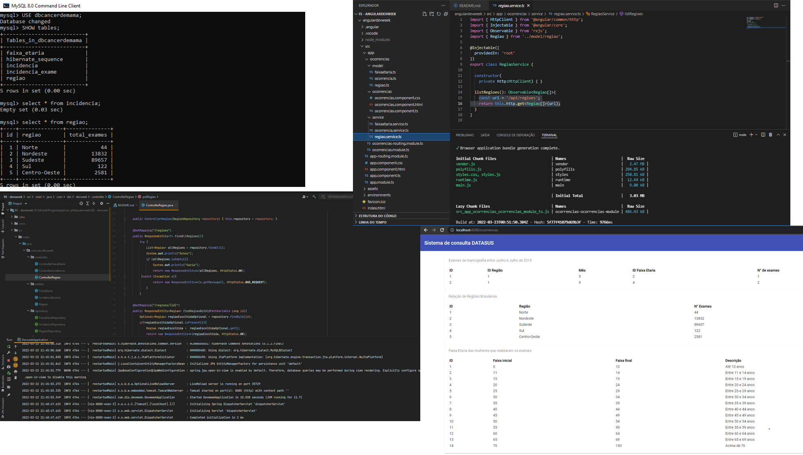Toggle soft-wrap in the run console
Viewport: 803px width, 455px height.
[x=16, y=359]
